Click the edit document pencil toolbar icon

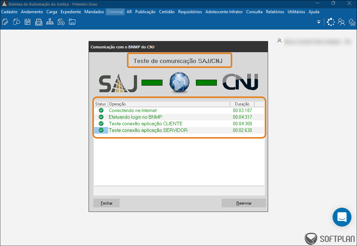point(5,22)
